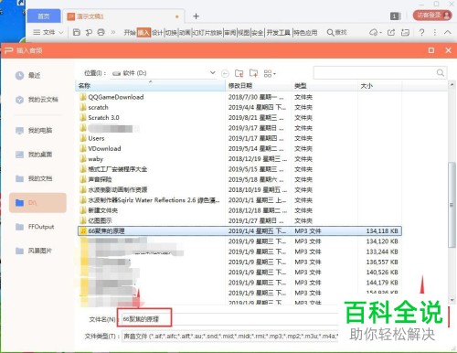This screenshot has height=353, width=457.
Task: Maximize the 插入音频 dialog
Action: tap(431, 50)
